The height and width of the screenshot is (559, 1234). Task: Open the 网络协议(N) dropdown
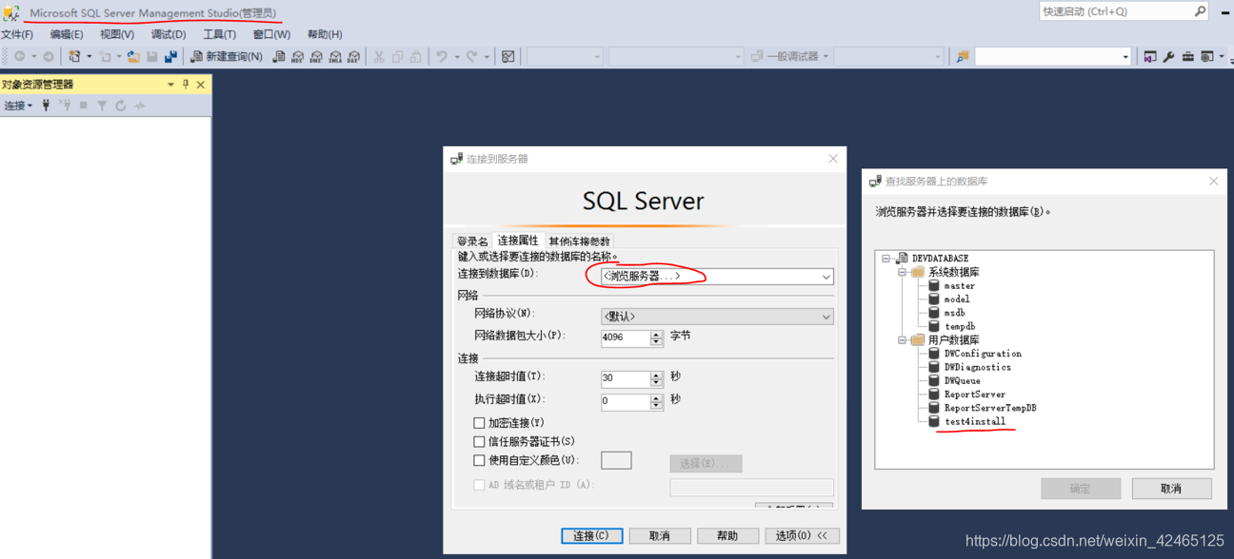pos(826,317)
